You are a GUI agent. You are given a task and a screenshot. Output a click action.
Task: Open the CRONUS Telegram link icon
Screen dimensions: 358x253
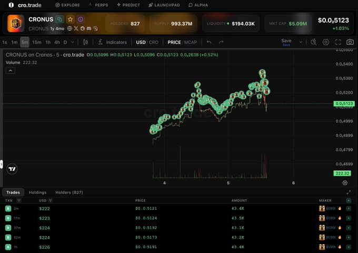83,28
